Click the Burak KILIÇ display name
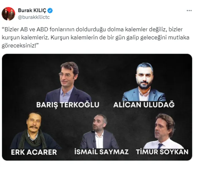212x171 pixels. 32,10
